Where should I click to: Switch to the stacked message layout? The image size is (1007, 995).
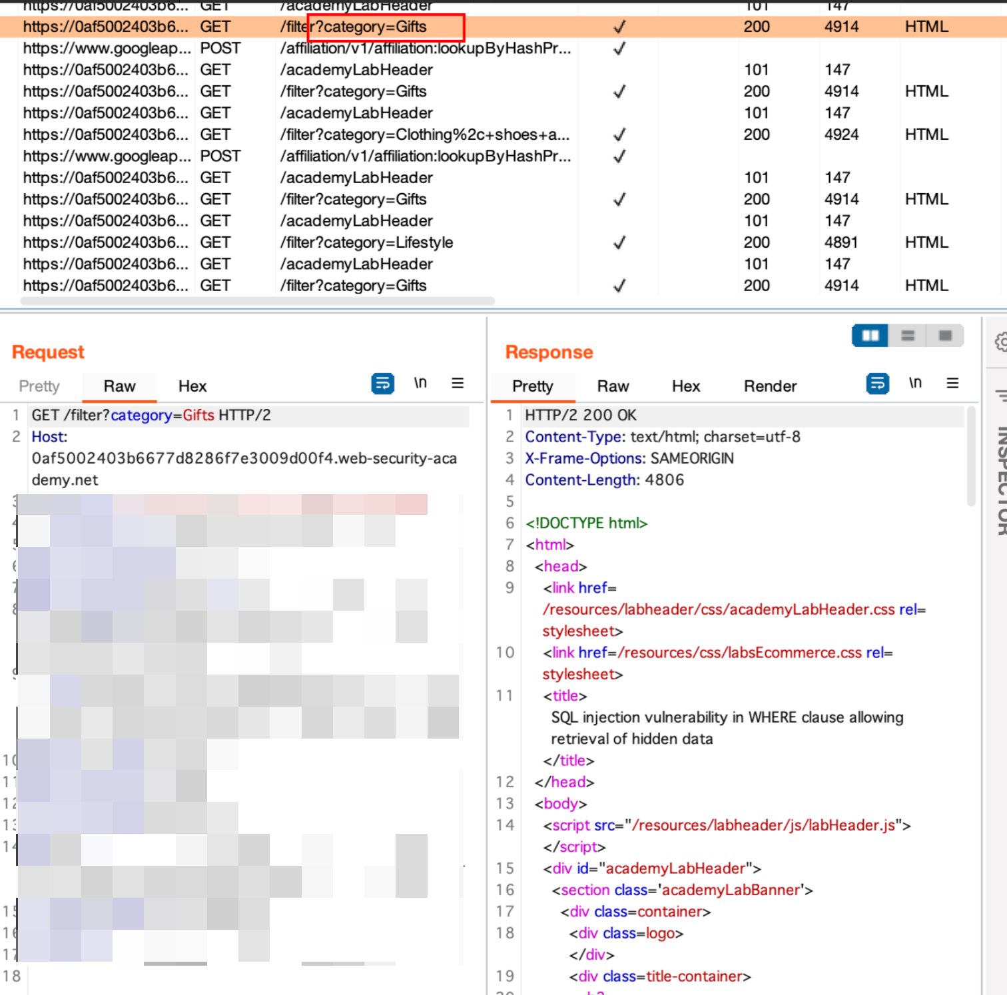907,335
